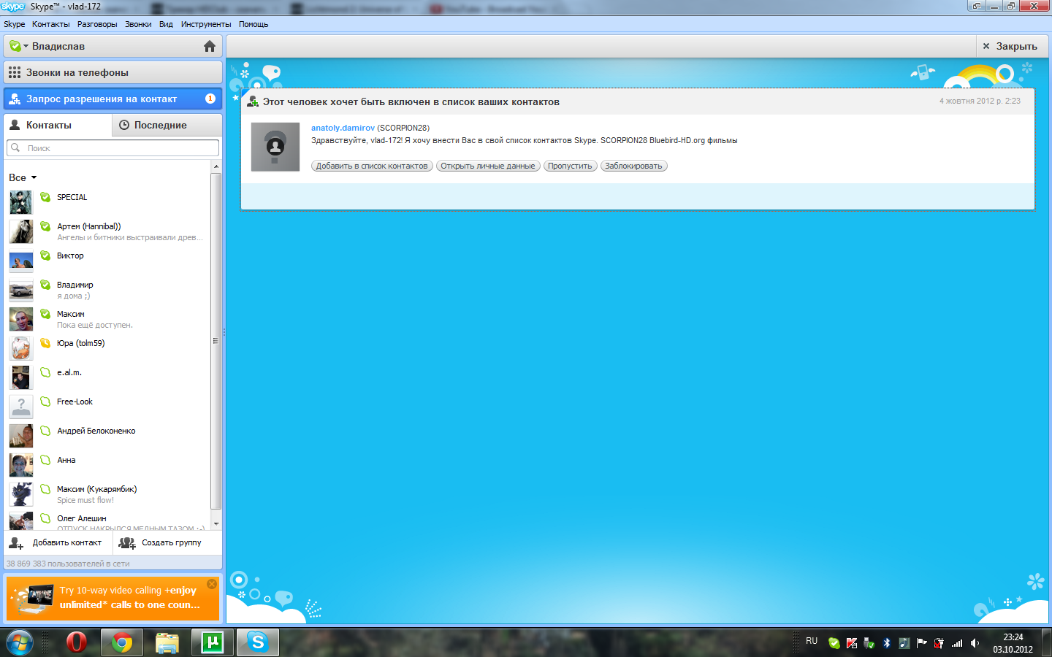Select contact Максим (Кукарямбик)

[110, 494]
